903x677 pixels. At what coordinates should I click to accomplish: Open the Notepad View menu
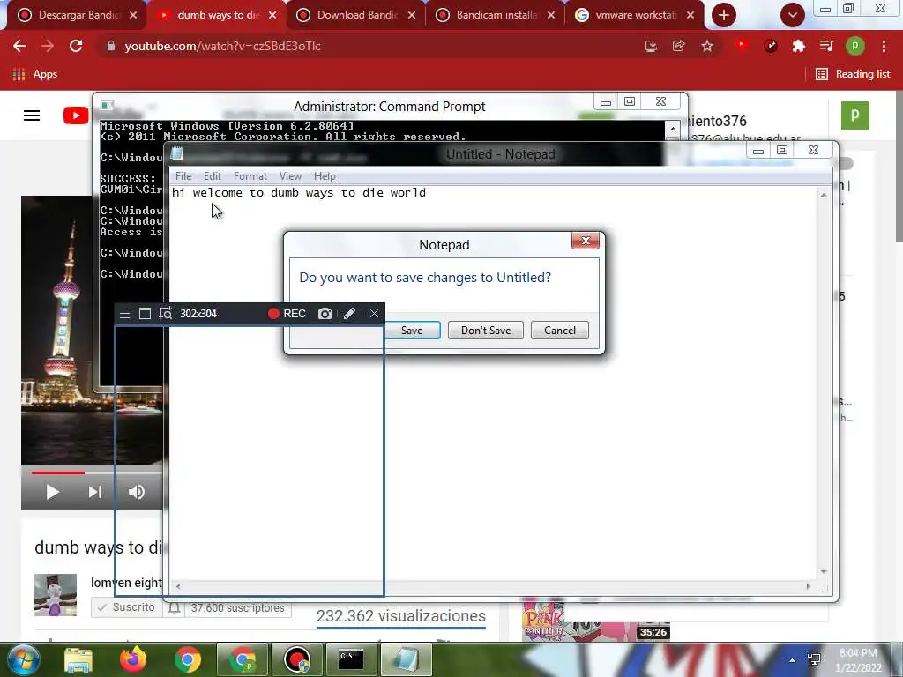tap(290, 176)
